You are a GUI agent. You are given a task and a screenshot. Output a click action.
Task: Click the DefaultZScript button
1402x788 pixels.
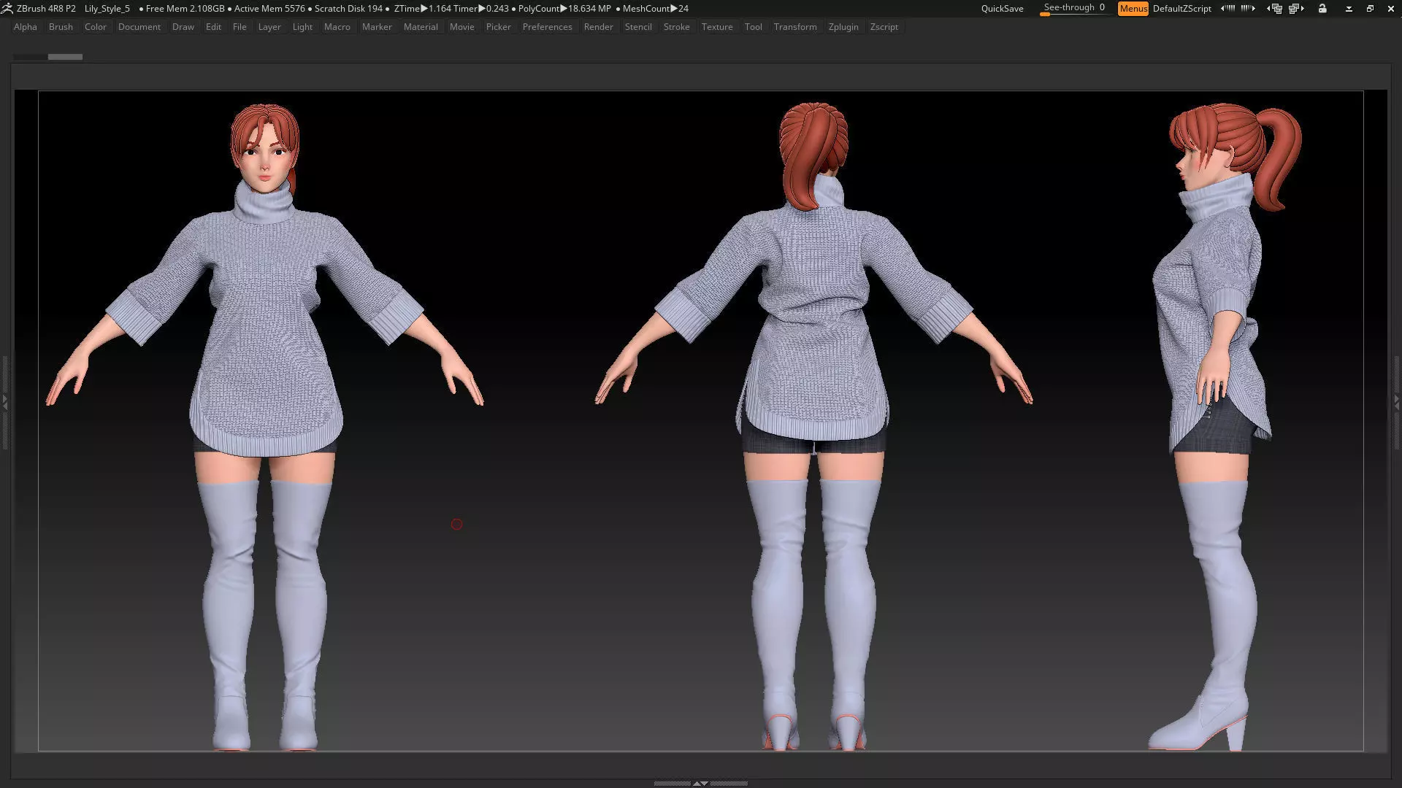pos(1181,9)
